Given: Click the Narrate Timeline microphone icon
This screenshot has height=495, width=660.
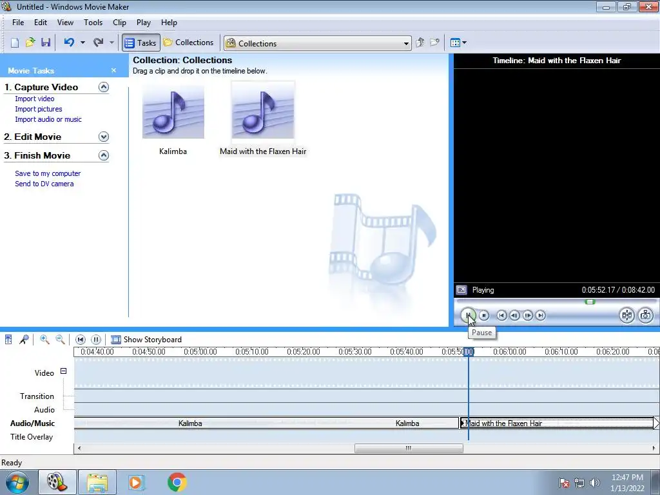Looking at the screenshot, I should [x=24, y=339].
